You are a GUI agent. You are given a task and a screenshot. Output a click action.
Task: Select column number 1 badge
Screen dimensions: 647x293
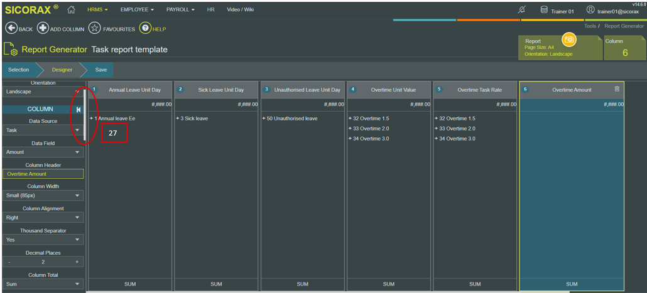click(94, 90)
